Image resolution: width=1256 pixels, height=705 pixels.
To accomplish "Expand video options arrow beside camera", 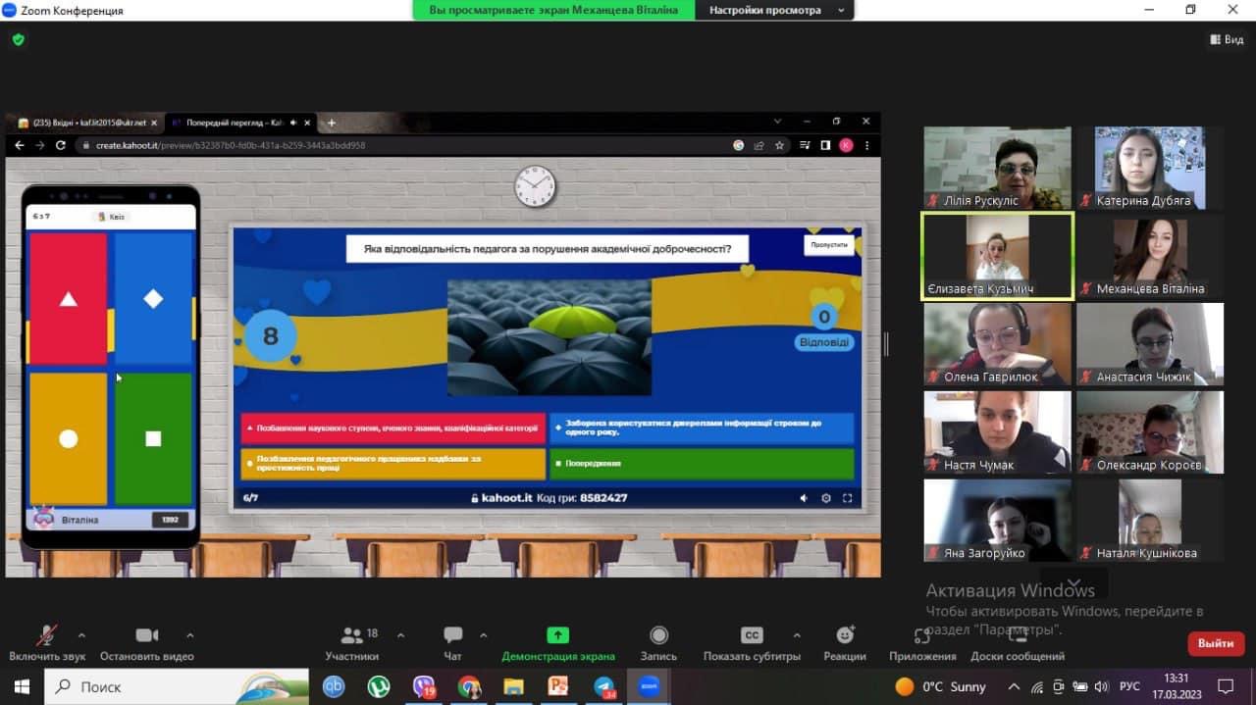I will pyautogui.click(x=190, y=634).
